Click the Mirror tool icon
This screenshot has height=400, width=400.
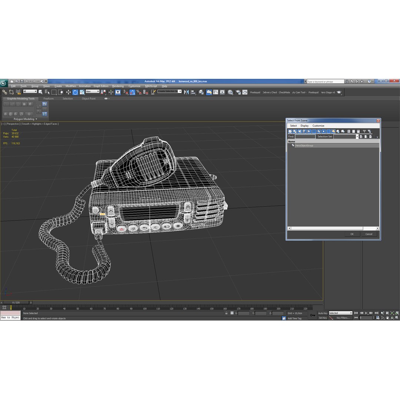coord(186,92)
